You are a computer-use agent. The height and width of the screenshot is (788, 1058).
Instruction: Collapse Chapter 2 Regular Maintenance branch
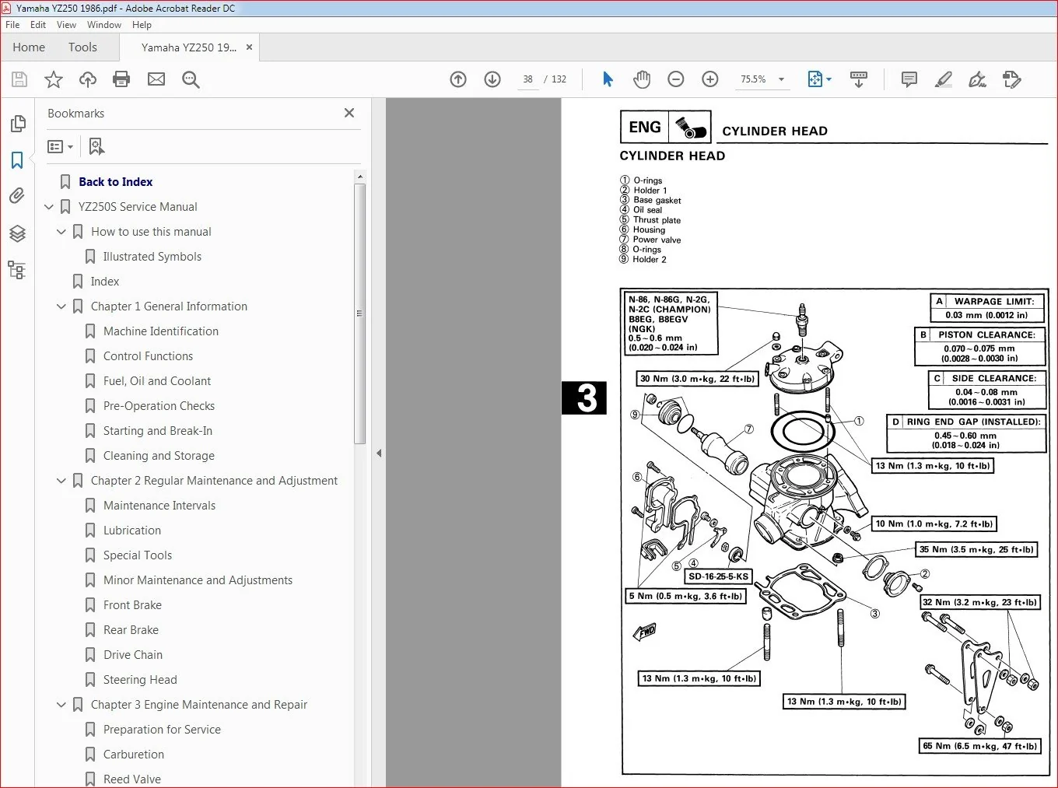(61, 481)
